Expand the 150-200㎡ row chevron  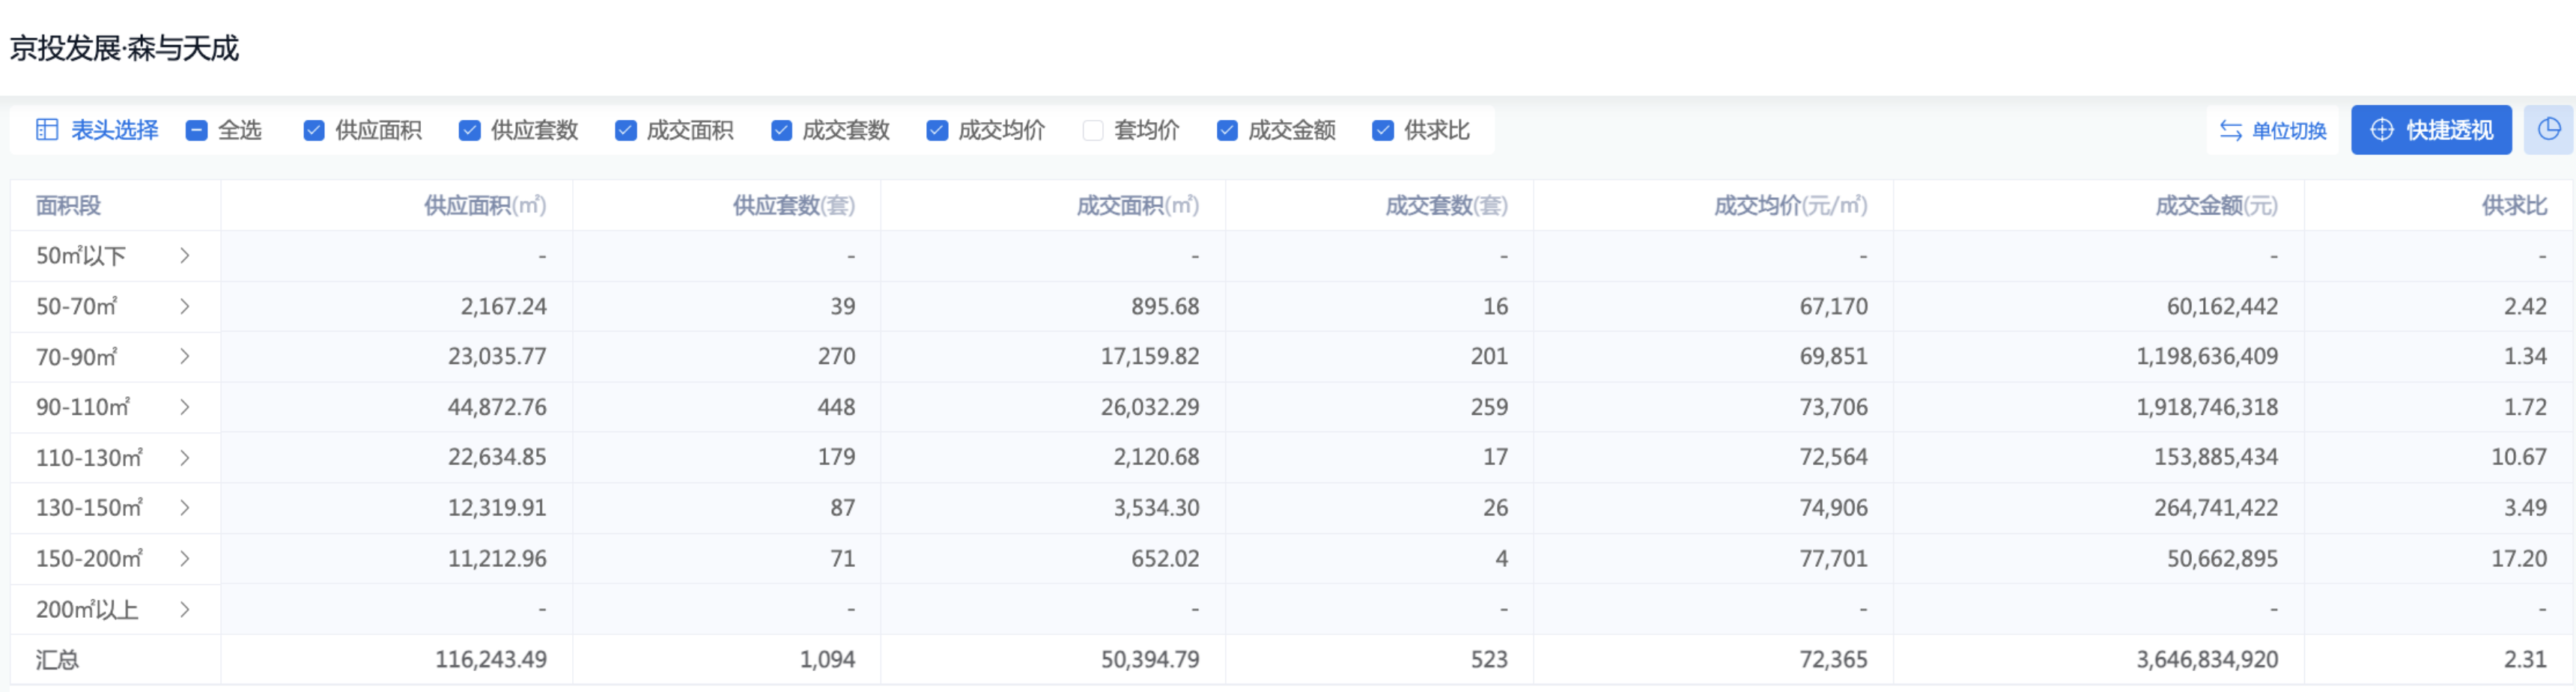coord(185,558)
